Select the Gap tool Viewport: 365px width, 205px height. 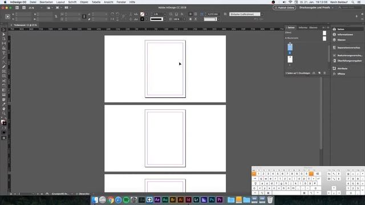[x=4, y=44]
